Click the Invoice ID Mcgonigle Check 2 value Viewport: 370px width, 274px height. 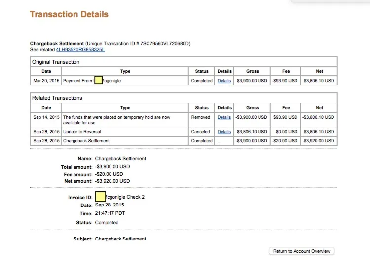120,197
